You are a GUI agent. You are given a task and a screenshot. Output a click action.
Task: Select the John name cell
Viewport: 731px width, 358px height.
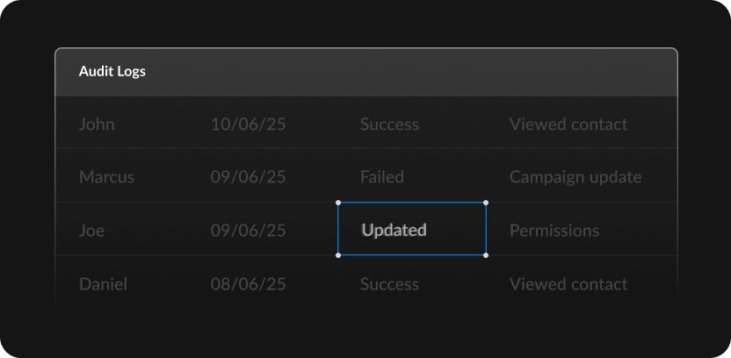(x=97, y=125)
